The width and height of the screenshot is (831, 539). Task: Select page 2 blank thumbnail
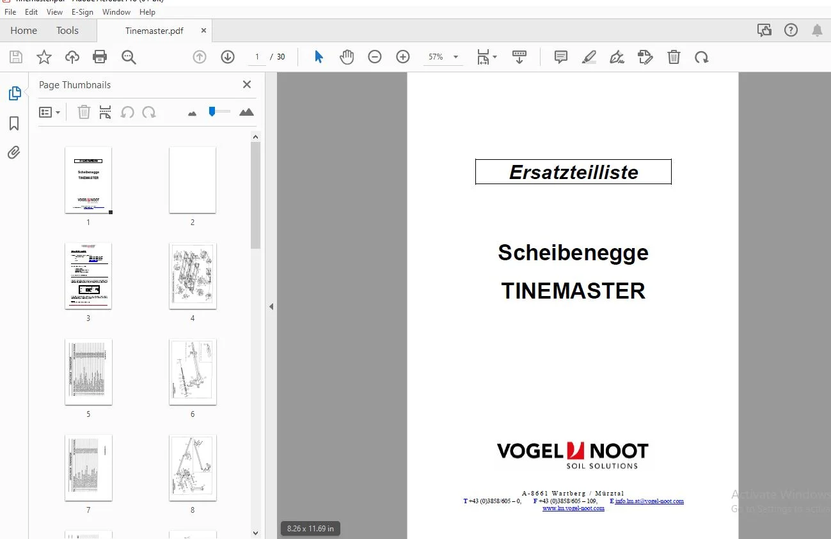(x=193, y=180)
